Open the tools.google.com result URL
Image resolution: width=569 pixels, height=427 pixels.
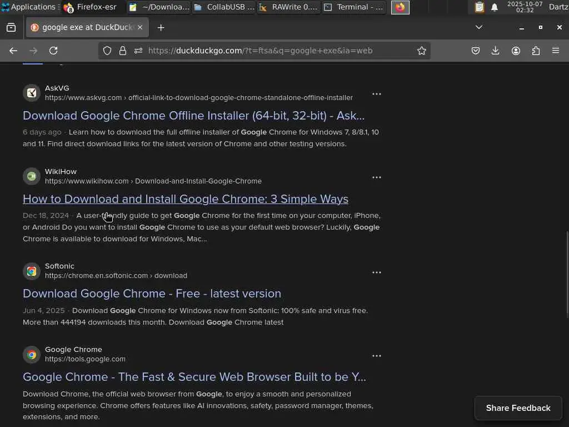(x=85, y=359)
